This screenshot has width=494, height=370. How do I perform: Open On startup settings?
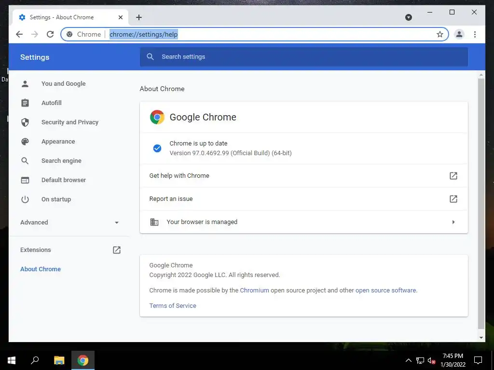point(56,199)
